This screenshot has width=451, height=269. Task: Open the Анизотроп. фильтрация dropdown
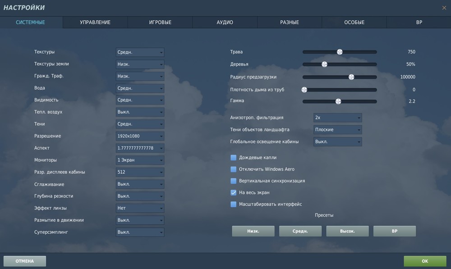coord(338,118)
